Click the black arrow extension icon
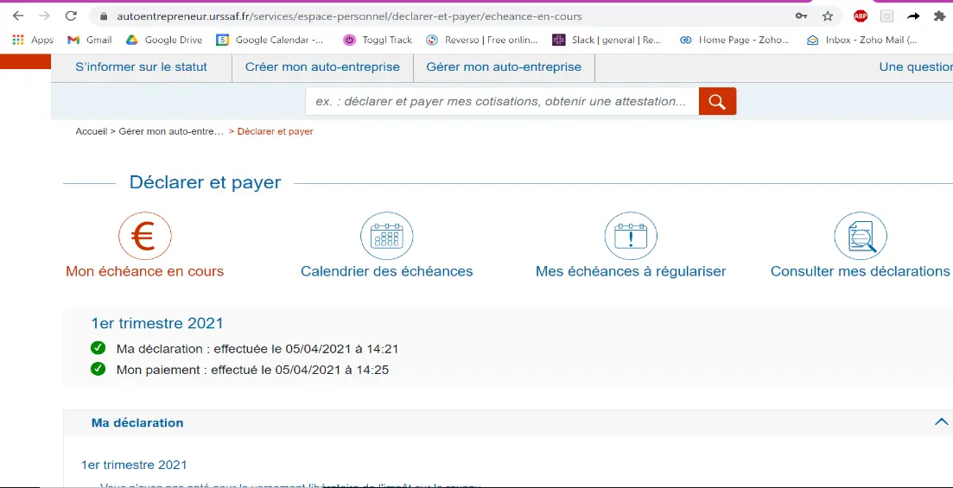The width and height of the screenshot is (953, 488). [x=913, y=16]
